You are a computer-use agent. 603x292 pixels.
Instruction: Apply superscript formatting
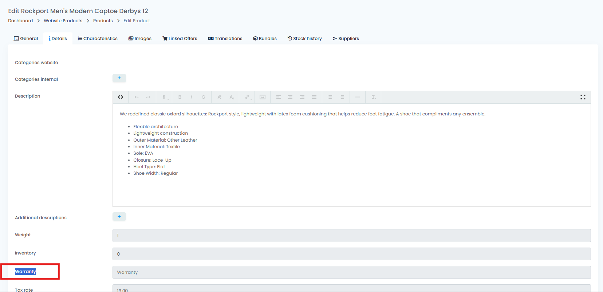point(220,97)
